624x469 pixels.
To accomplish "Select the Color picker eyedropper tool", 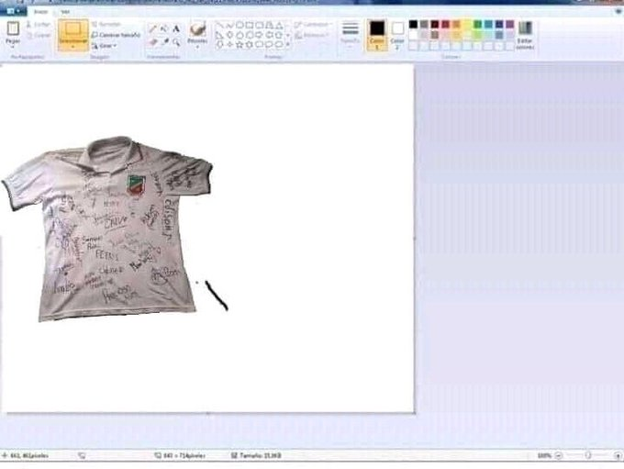I will tap(164, 42).
